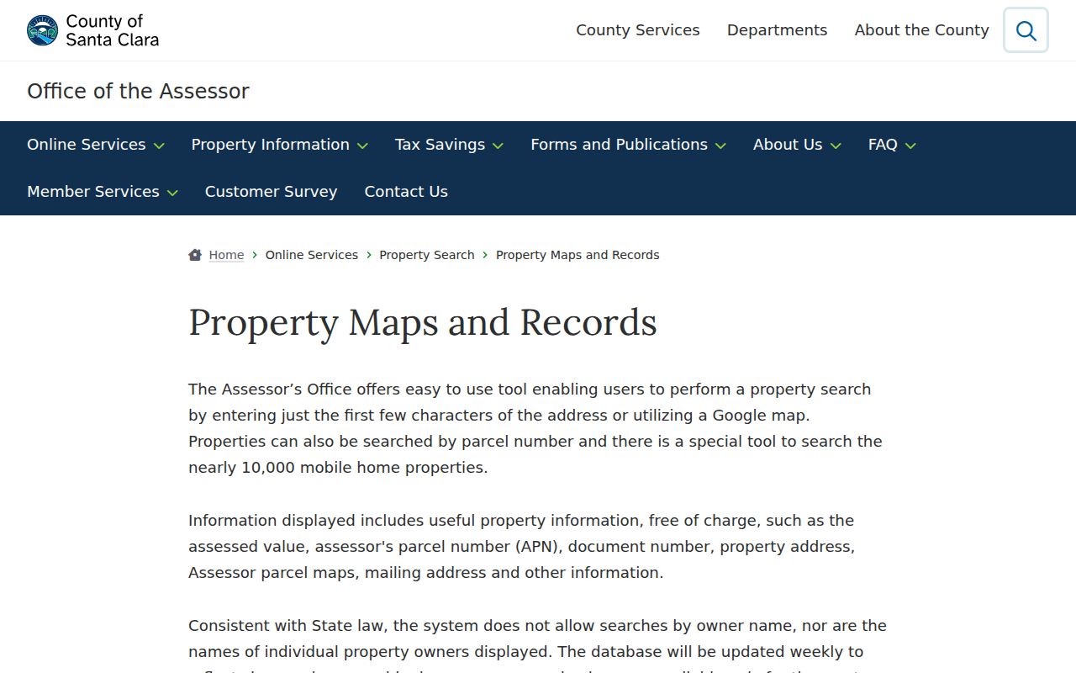
Task: Open the FAQ menu
Action: 883,145
